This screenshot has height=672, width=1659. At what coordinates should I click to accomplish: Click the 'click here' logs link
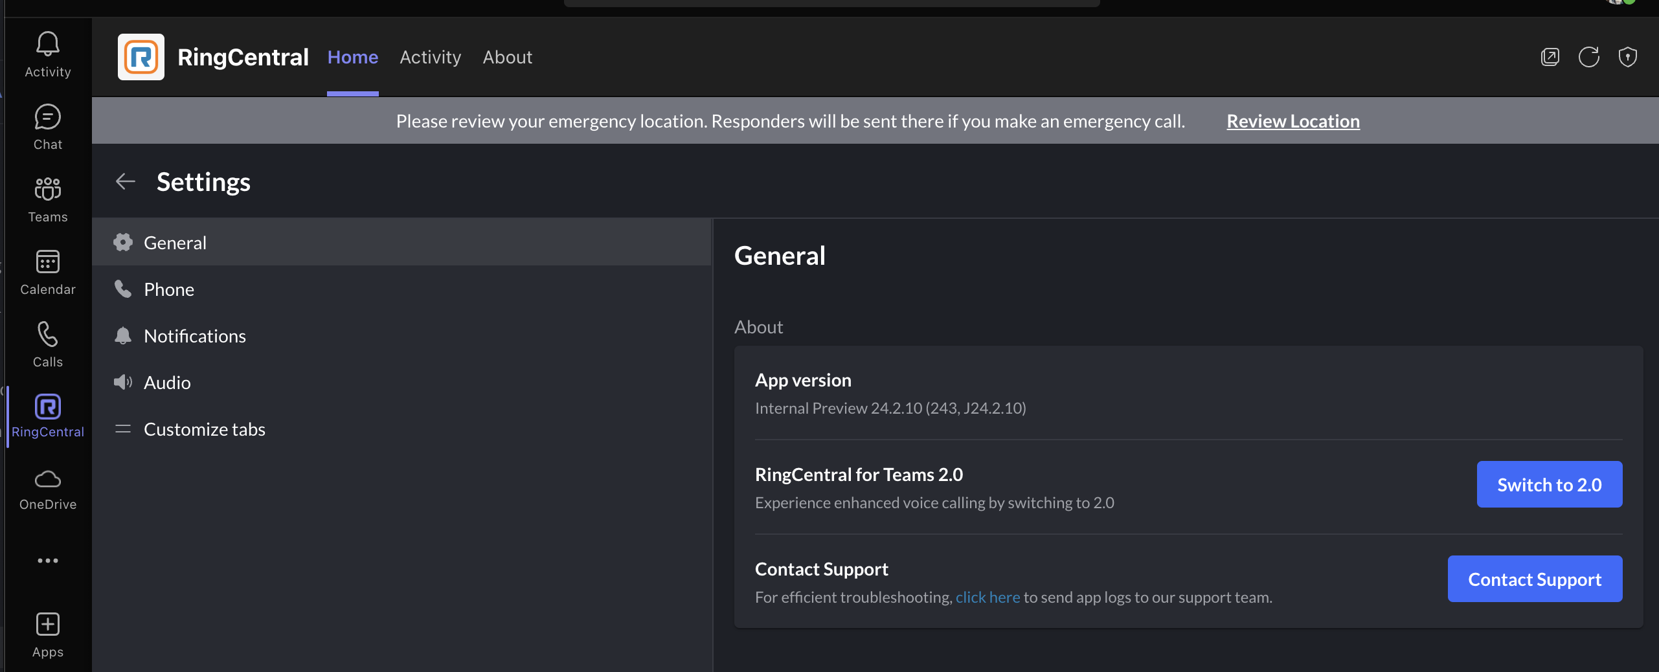[x=987, y=597]
